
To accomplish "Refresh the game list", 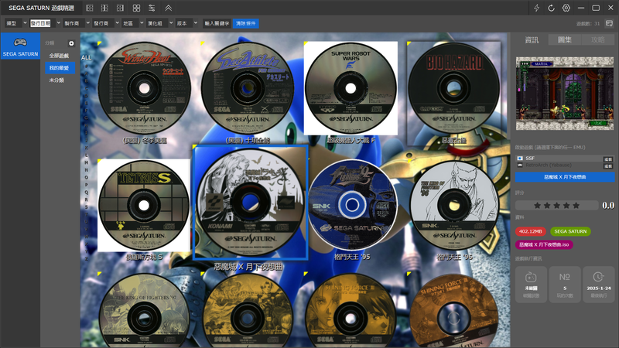I will pyautogui.click(x=551, y=8).
